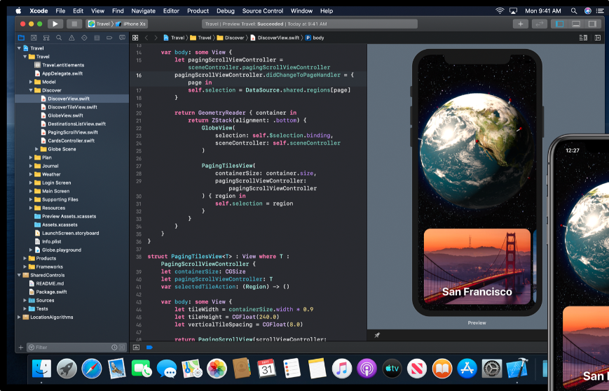Click the build status activity bar
This screenshot has width=609, height=391.
[x=310, y=24]
